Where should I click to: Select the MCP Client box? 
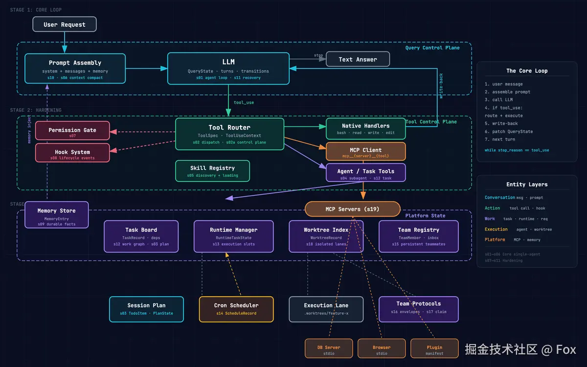click(x=365, y=151)
